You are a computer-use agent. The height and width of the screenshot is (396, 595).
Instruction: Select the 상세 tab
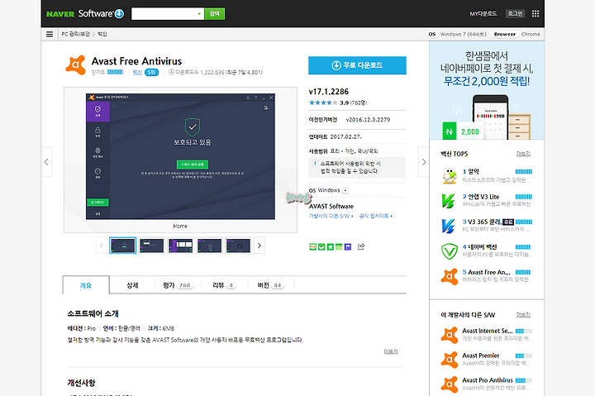[x=132, y=285]
